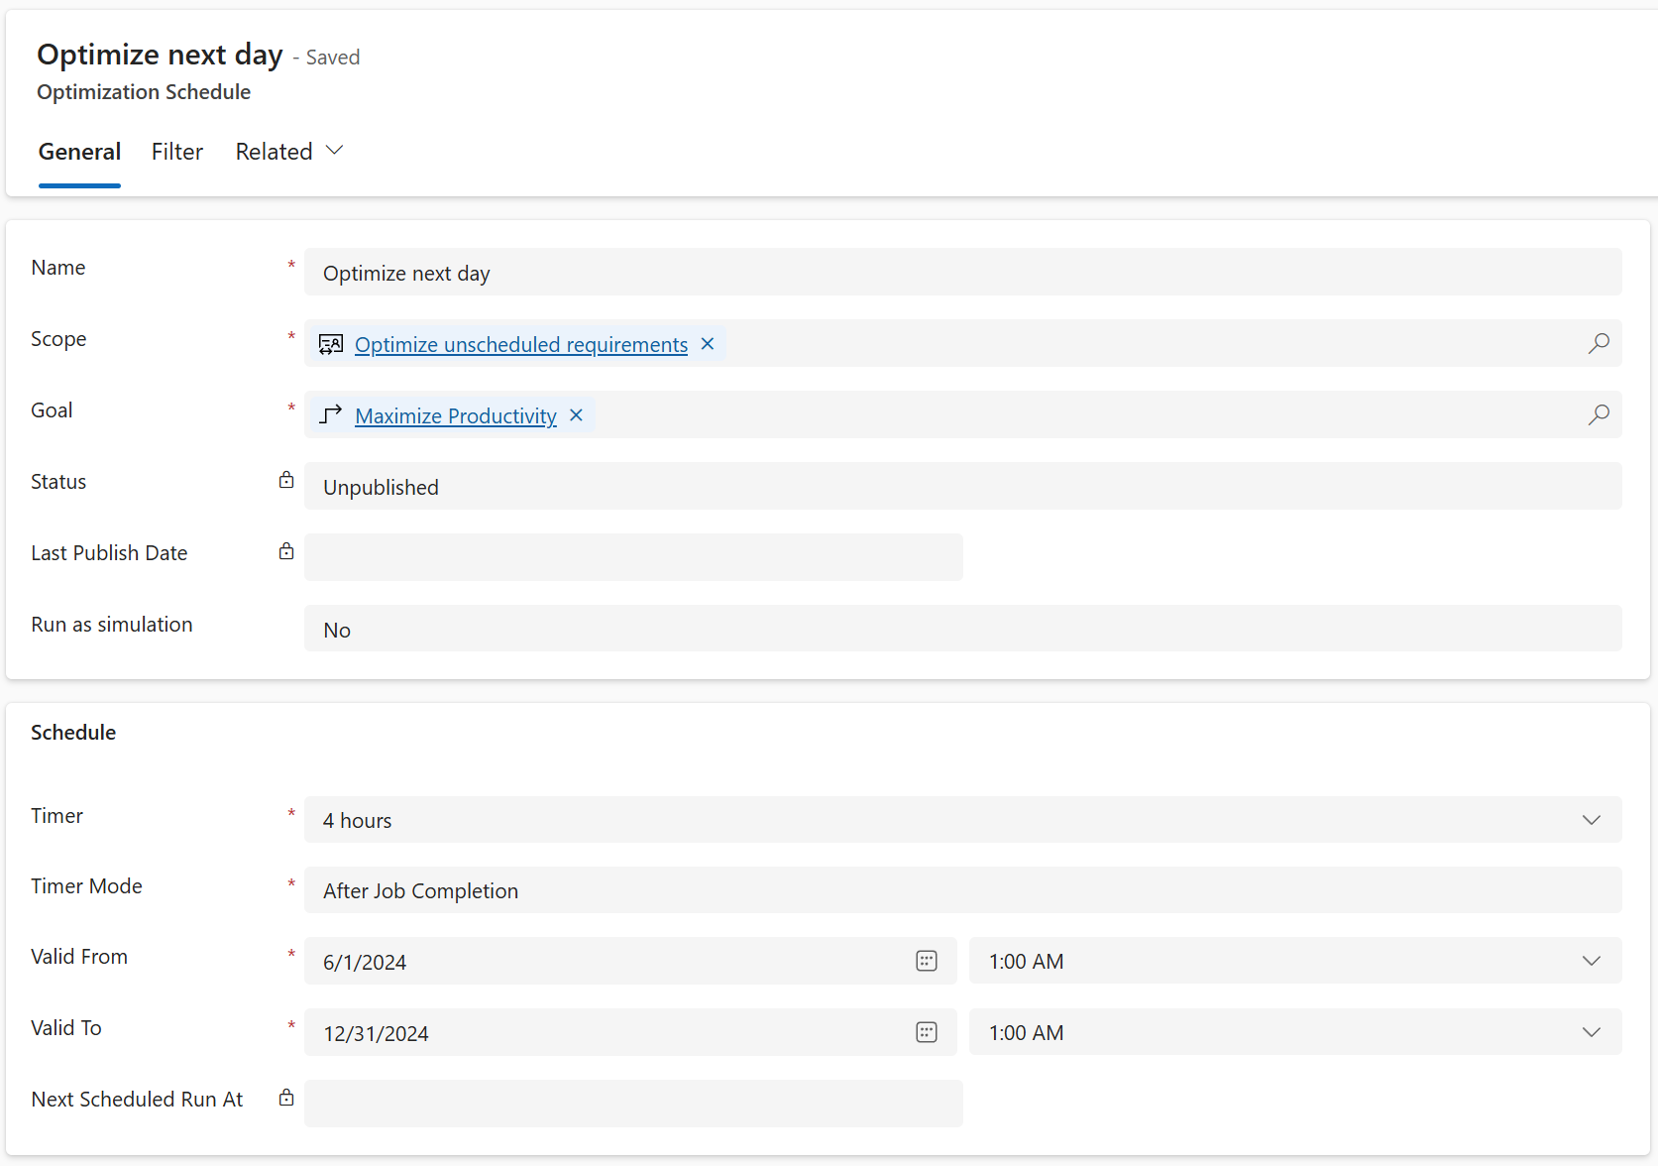This screenshot has width=1658, height=1166.
Task: Click the scope record icon beside Optimize unscheduled requirements
Action: coord(331,344)
